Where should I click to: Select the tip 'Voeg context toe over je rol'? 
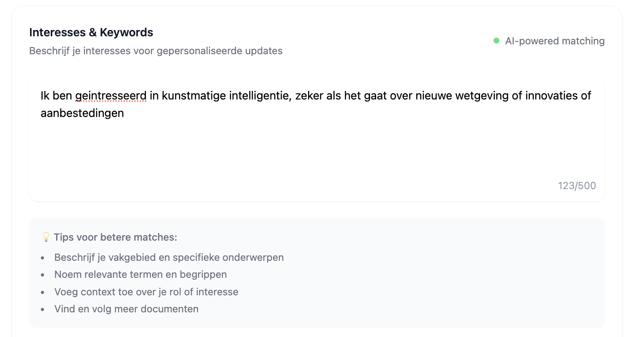point(146,292)
